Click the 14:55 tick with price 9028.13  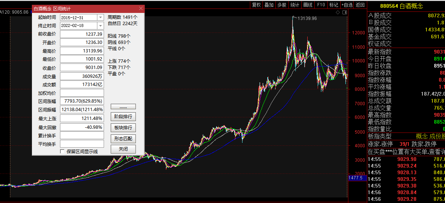click(x=406, y=172)
